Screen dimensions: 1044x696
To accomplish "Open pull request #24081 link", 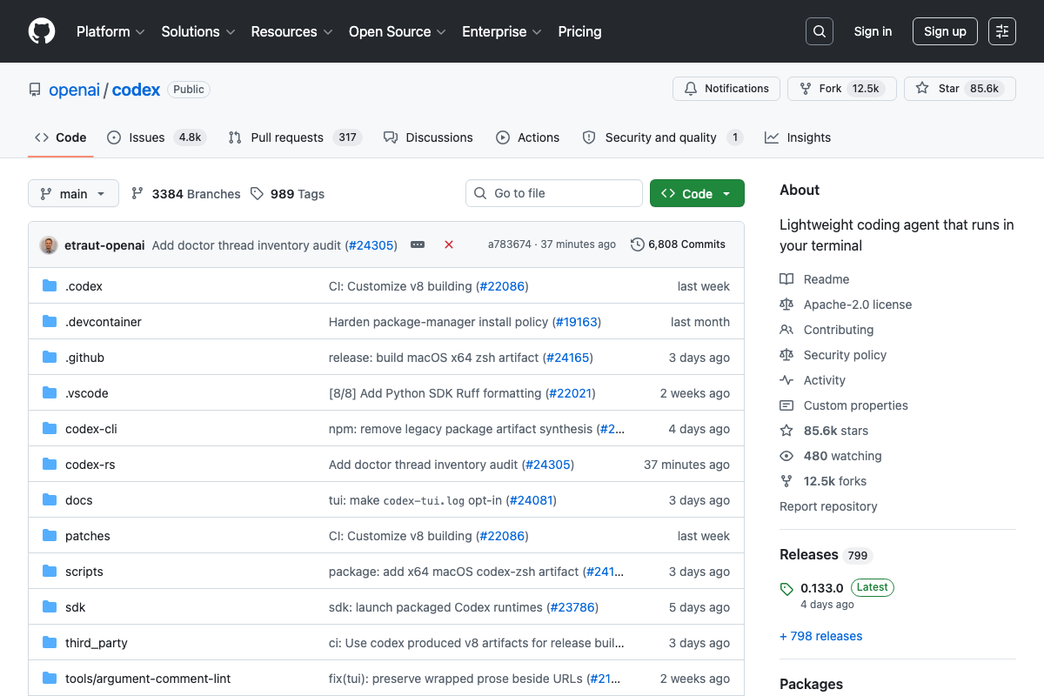I will tap(532, 500).
